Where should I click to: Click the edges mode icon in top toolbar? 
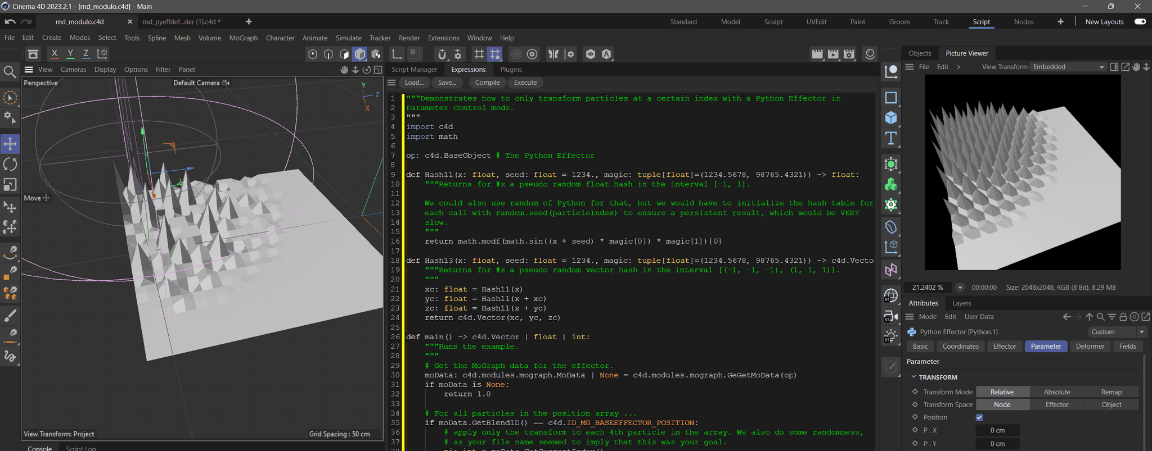pos(328,54)
